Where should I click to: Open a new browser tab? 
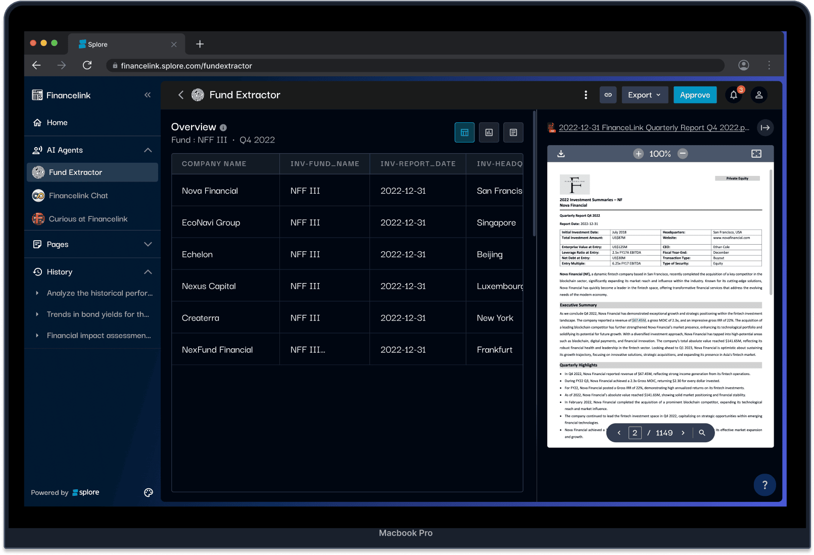click(x=200, y=44)
